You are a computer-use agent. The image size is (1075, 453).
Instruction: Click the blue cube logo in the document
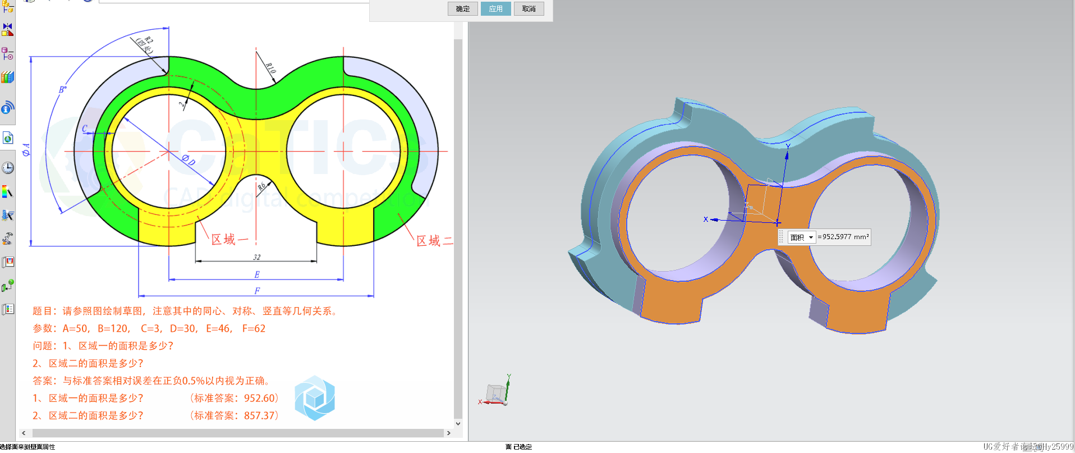(x=315, y=398)
